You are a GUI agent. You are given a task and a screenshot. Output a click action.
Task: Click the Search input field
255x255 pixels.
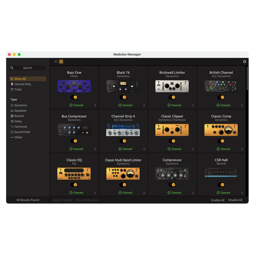tap(27, 68)
